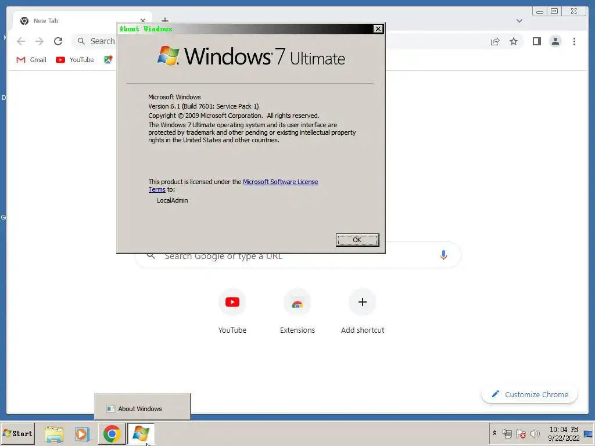Close the New Tab tab
This screenshot has width=595, height=446.
click(143, 21)
